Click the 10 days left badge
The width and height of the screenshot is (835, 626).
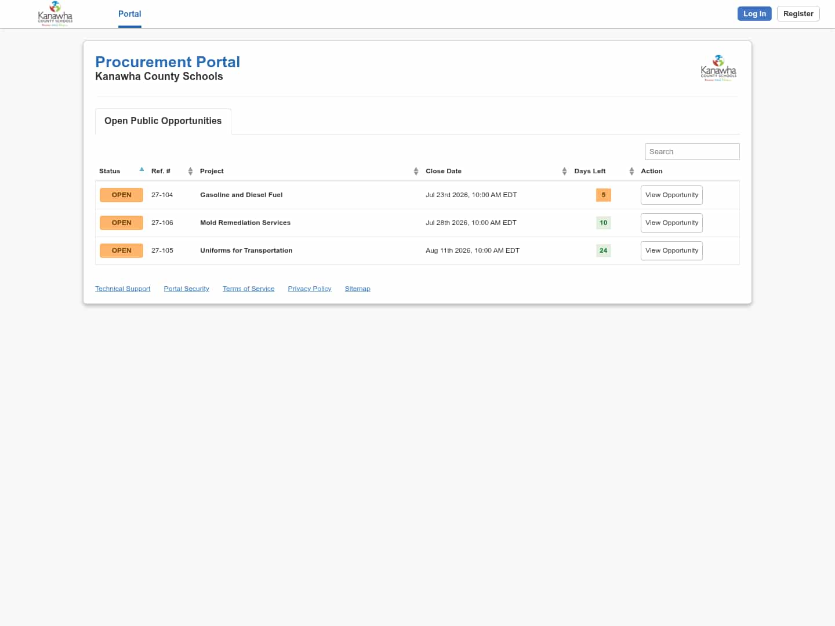coord(604,223)
